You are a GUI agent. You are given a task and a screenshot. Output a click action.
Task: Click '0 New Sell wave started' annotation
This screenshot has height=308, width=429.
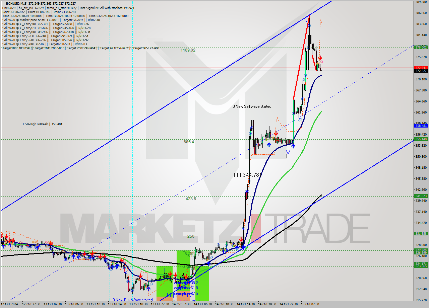(252, 106)
